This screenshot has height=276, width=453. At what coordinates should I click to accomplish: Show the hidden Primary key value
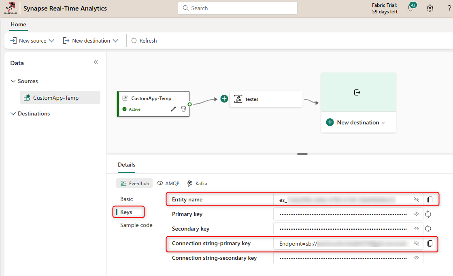click(416, 214)
